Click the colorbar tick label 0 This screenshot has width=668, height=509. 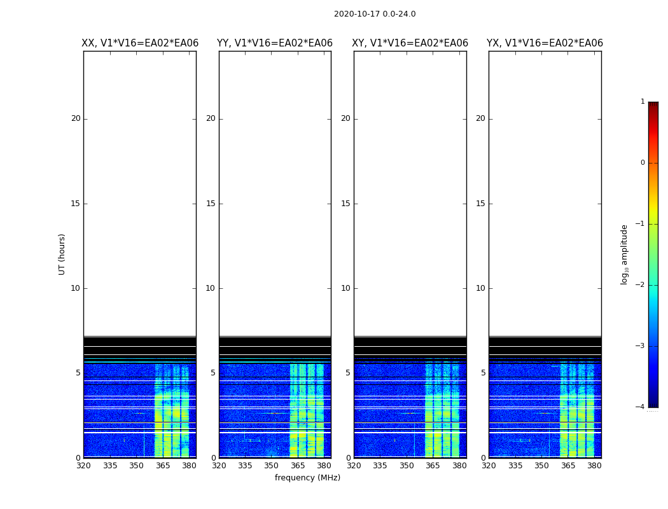click(x=643, y=163)
